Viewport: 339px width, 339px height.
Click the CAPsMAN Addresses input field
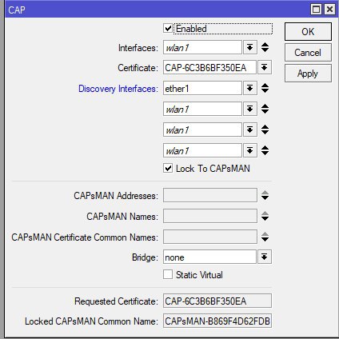coord(210,195)
